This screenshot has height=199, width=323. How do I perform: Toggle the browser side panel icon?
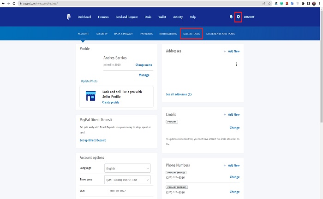(x=308, y=4)
